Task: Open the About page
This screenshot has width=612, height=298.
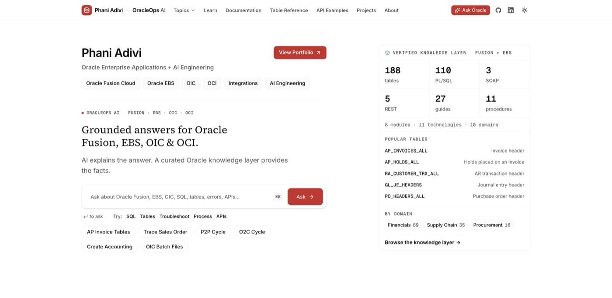Action: coord(391,10)
